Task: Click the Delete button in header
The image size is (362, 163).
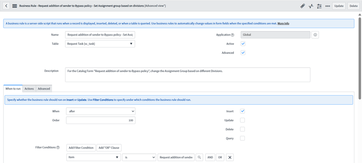Action: click(x=354, y=6)
